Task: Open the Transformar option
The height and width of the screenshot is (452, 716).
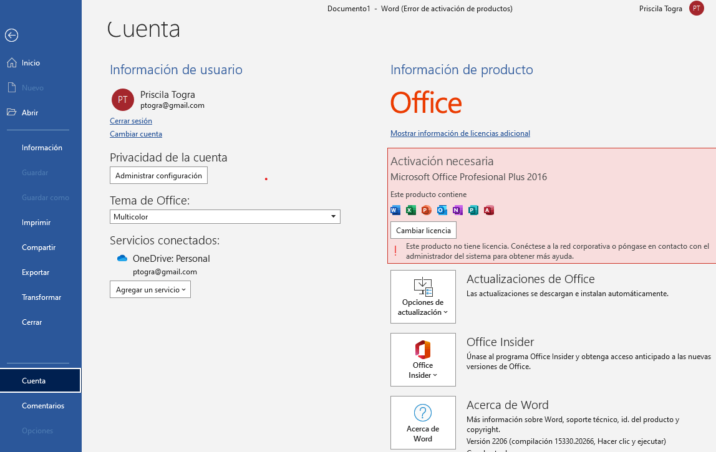Action: [41, 297]
